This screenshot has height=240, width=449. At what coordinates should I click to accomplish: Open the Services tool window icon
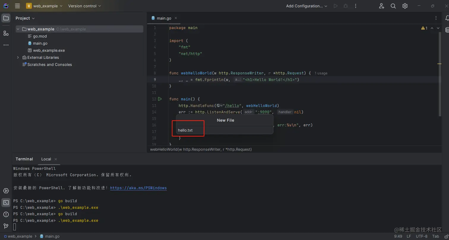click(6, 191)
